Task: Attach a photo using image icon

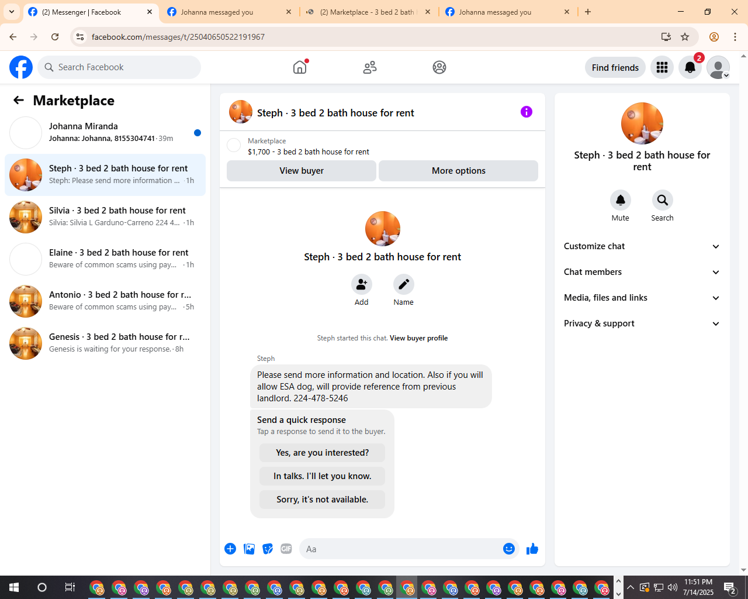Action: pos(249,549)
